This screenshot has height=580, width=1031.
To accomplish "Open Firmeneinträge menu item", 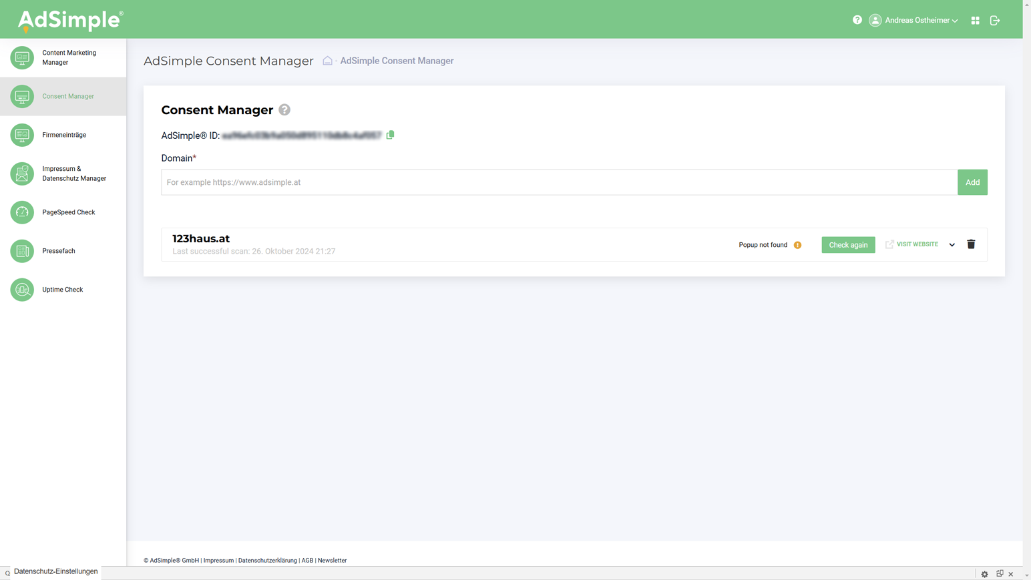I will [x=63, y=135].
